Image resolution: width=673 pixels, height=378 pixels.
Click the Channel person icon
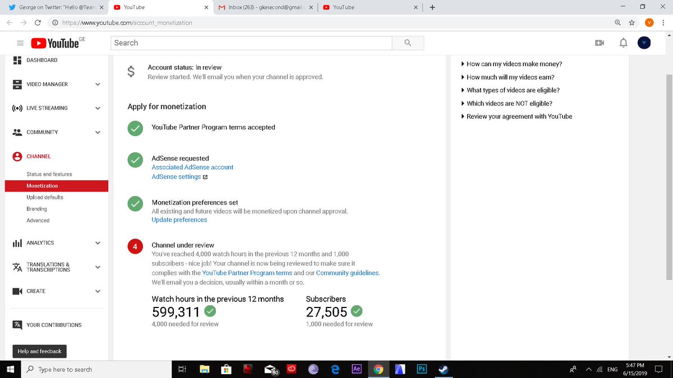coord(17,156)
